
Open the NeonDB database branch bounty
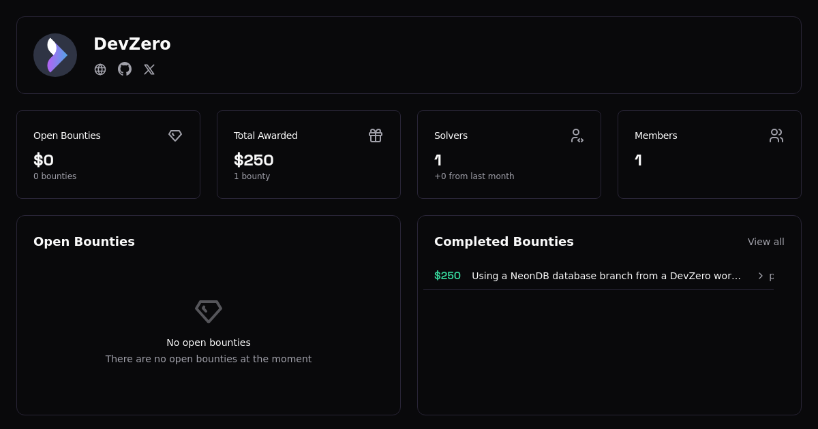(x=605, y=276)
